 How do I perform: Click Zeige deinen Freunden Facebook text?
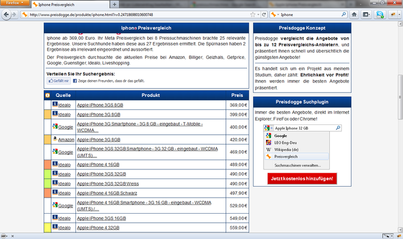111,81
